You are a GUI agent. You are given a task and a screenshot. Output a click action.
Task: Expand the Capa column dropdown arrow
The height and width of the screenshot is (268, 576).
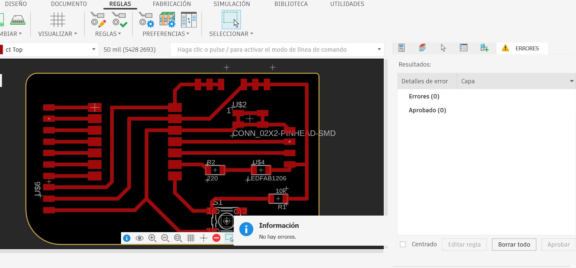(x=572, y=81)
